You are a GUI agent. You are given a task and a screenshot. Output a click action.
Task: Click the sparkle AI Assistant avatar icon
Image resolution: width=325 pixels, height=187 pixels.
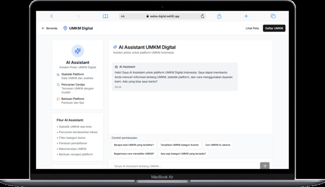coord(78,51)
